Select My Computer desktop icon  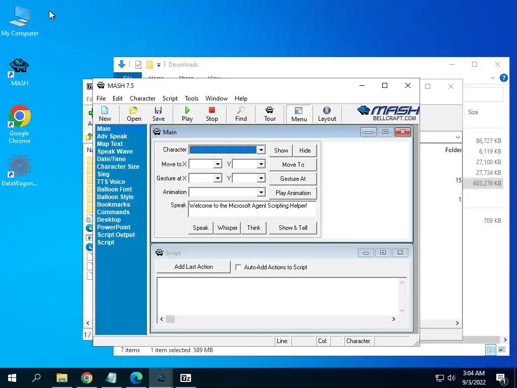coord(20,21)
